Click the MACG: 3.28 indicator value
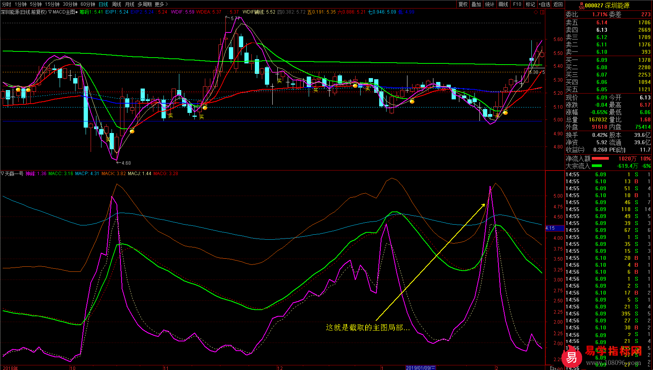The image size is (653, 370). click(166, 174)
